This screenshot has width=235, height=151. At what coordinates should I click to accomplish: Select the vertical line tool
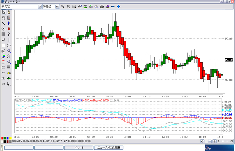point(9,40)
